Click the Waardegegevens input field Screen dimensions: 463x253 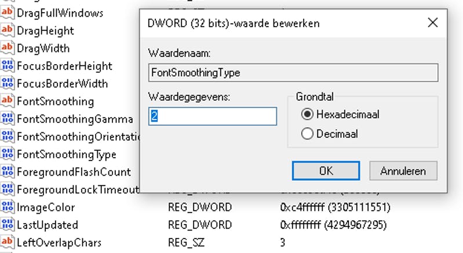click(212, 116)
